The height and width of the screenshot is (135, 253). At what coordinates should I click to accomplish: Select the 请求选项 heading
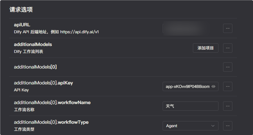point(21,10)
